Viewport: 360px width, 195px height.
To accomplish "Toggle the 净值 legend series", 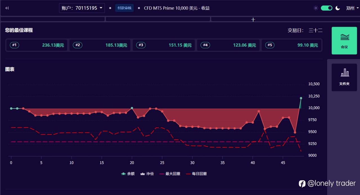I will coord(147,174).
